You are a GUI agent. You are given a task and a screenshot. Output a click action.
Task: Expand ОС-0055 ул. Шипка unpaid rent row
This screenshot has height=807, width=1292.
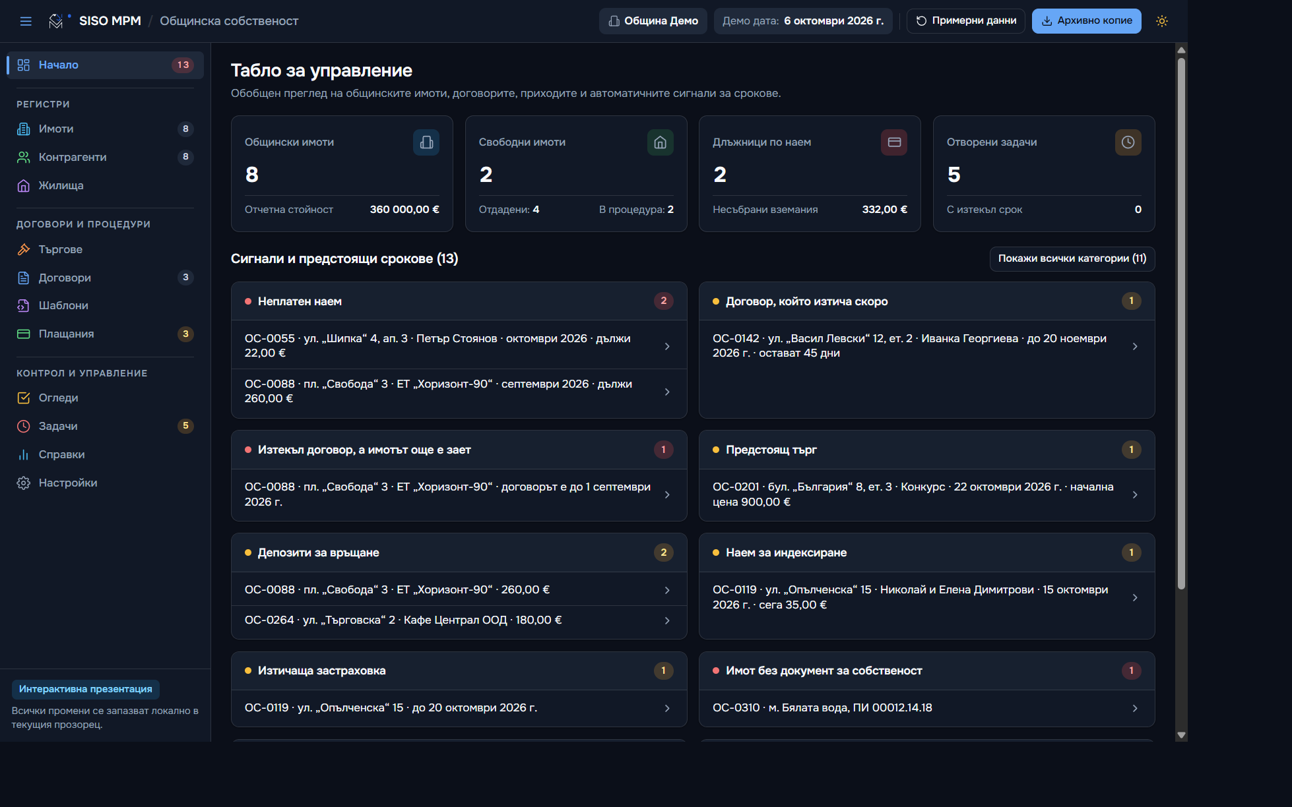tap(459, 346)
